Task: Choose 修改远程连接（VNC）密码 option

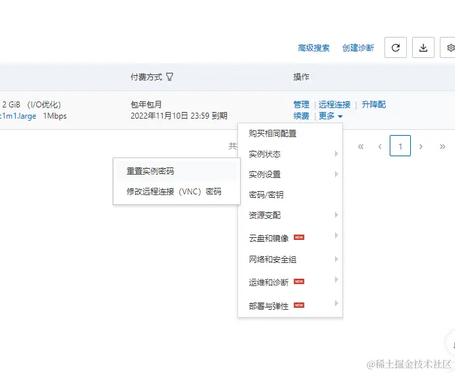Action: [x=177, y=191]
